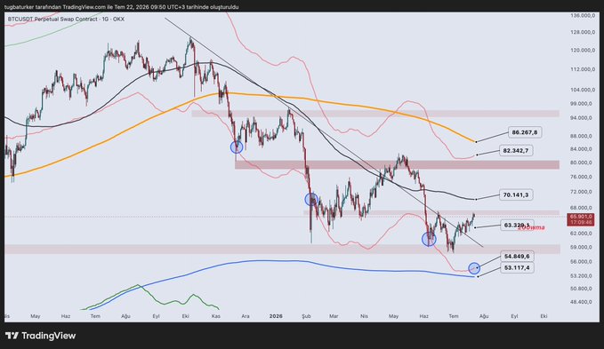Click 53.200,0 on the price axis
The width and height of the screenshot is (604, 349).
point(581,276)
